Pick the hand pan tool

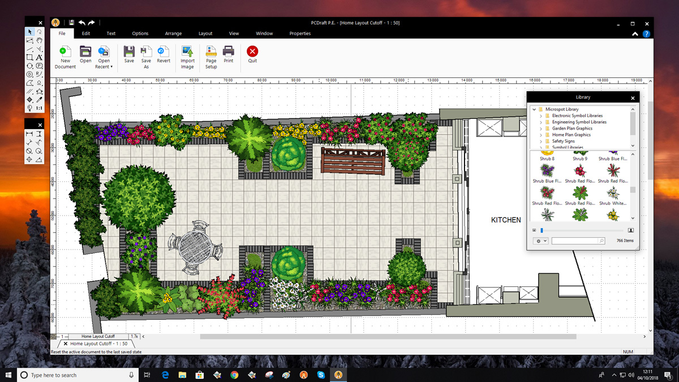click(x=39, y=41)
